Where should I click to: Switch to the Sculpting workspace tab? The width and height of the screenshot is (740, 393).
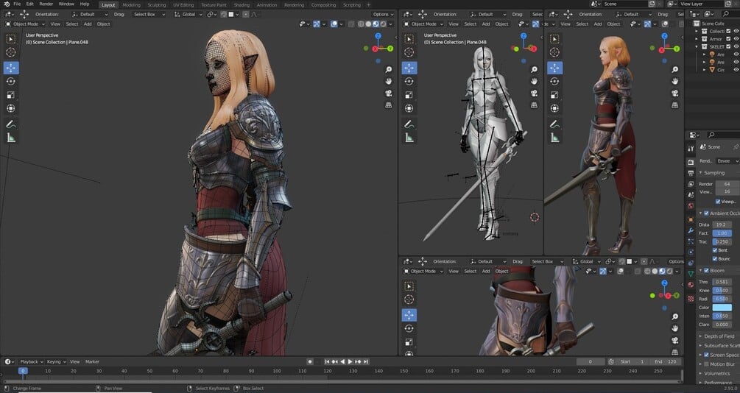157,4
